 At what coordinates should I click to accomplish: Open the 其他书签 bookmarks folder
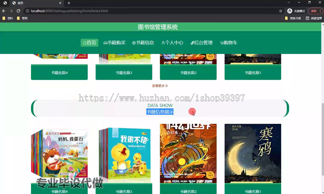(293, 18)
